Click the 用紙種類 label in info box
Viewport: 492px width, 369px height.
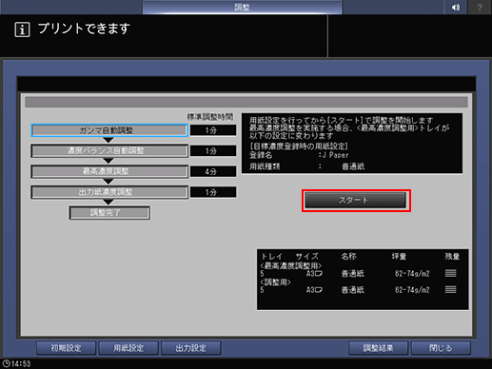[265, 166]
